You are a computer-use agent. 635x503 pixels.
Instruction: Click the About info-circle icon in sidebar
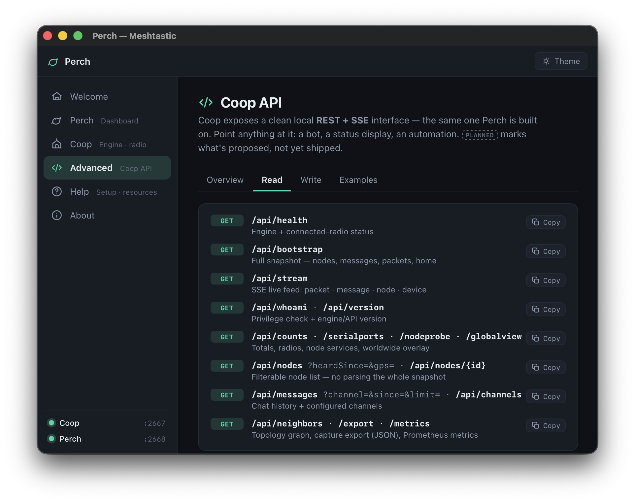coord(57,215)
